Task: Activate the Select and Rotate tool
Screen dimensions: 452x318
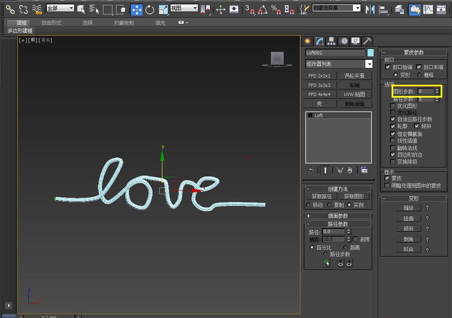Action: [x=149, y=9]
